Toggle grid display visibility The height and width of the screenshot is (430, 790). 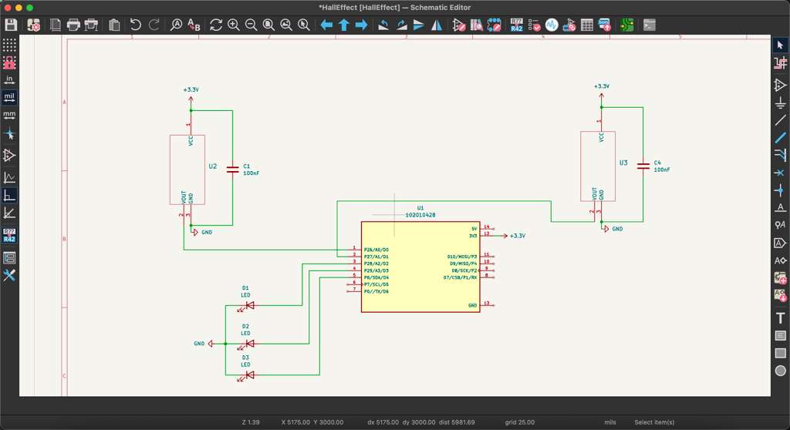[9, 45]
